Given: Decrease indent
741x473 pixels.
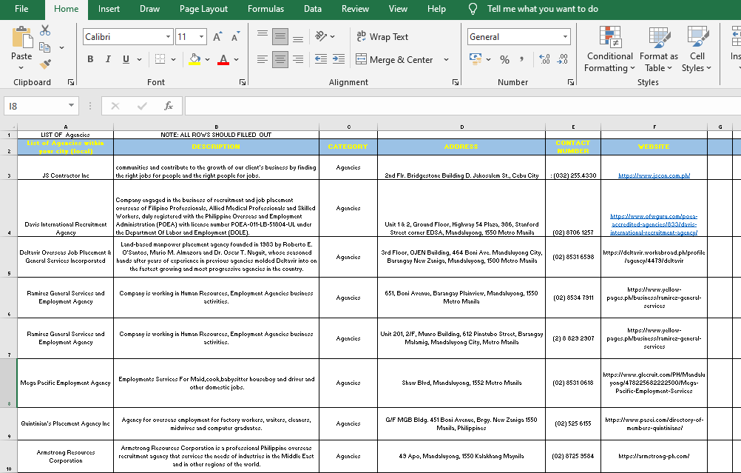Looking at the screenshot, I should pyautogui.click(x=321, y=59).
